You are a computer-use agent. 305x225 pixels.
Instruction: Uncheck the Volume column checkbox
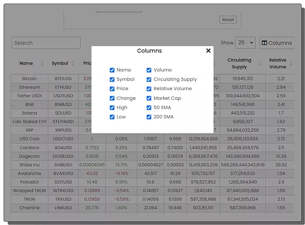(149, 70)
